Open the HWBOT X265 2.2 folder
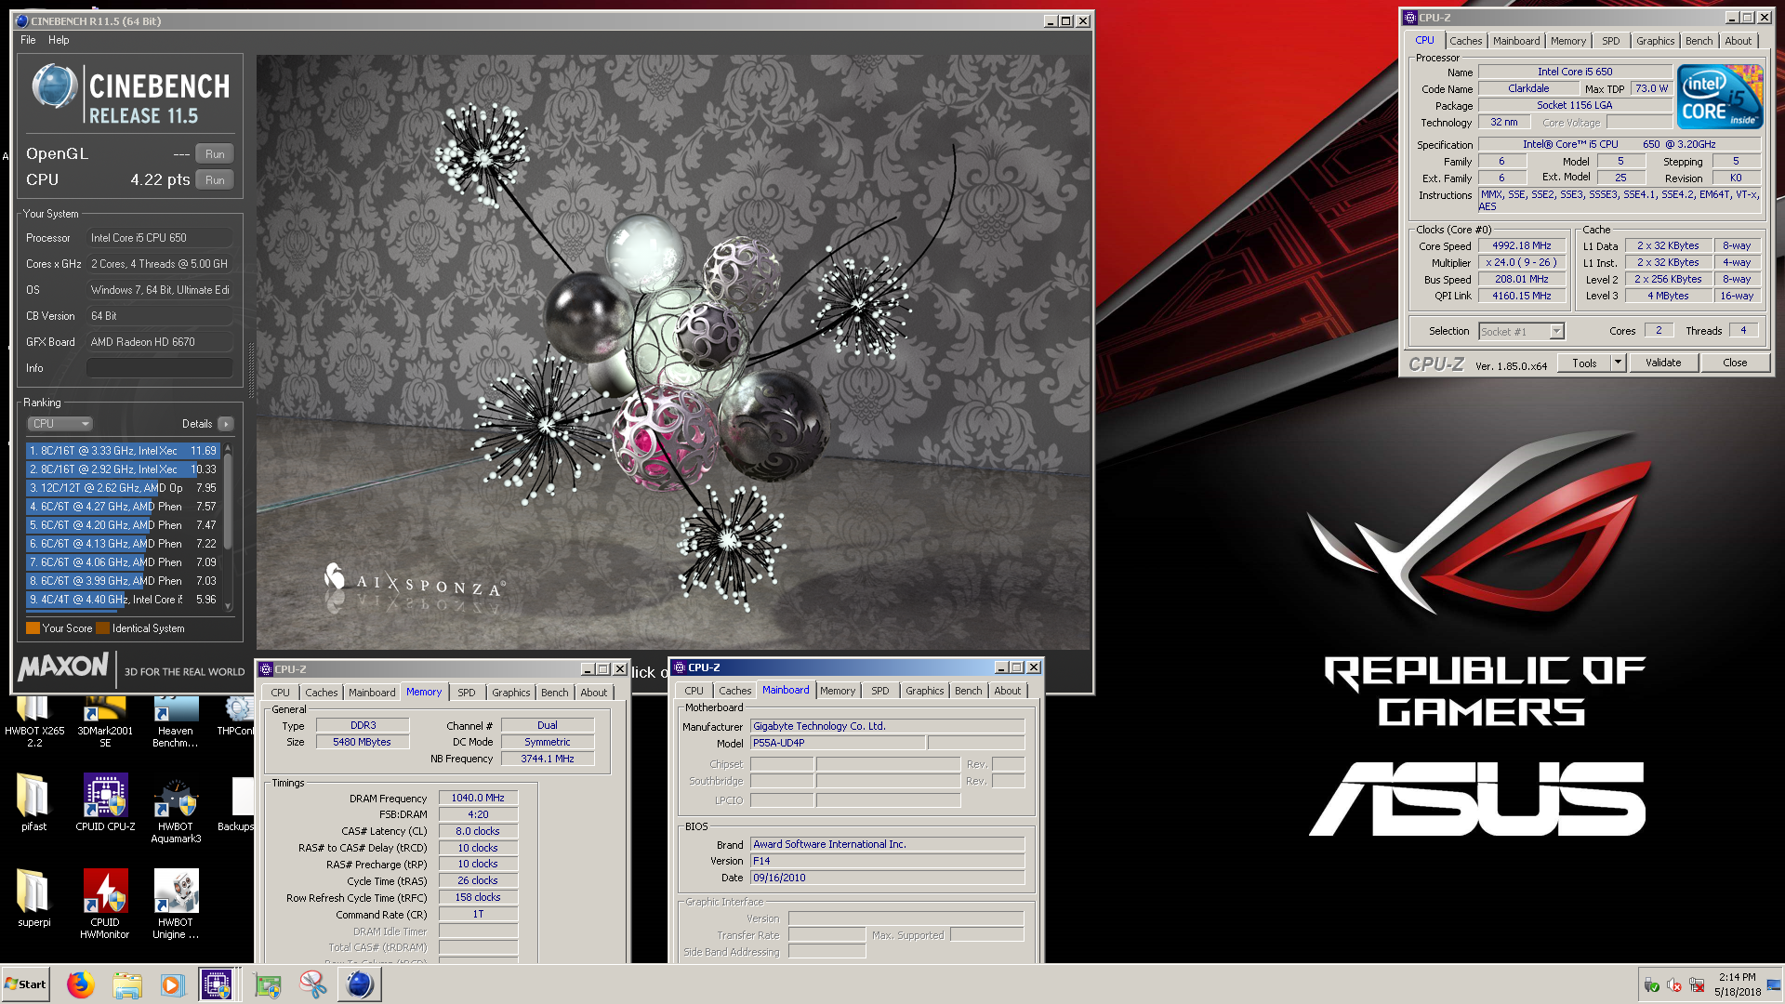Image resolution: width=1785 pixels, height=1004 pixels. pyautogui.click(x=34, y=722)
